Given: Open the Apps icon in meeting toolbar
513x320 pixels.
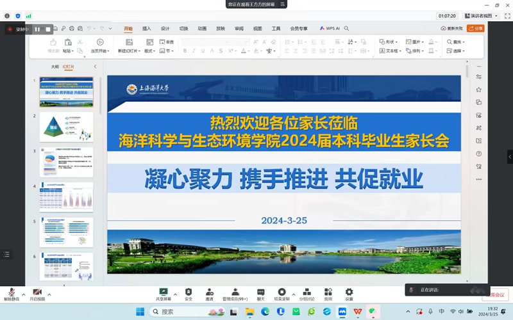Looking at the screenshot, I should click(x=328, y=293).
